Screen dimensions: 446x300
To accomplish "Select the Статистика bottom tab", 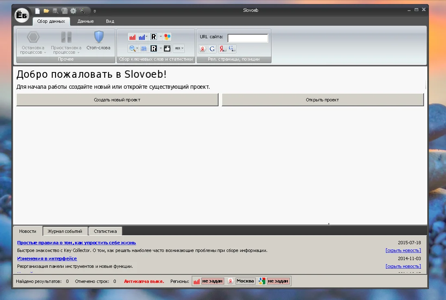I will (x=105, y=231).
